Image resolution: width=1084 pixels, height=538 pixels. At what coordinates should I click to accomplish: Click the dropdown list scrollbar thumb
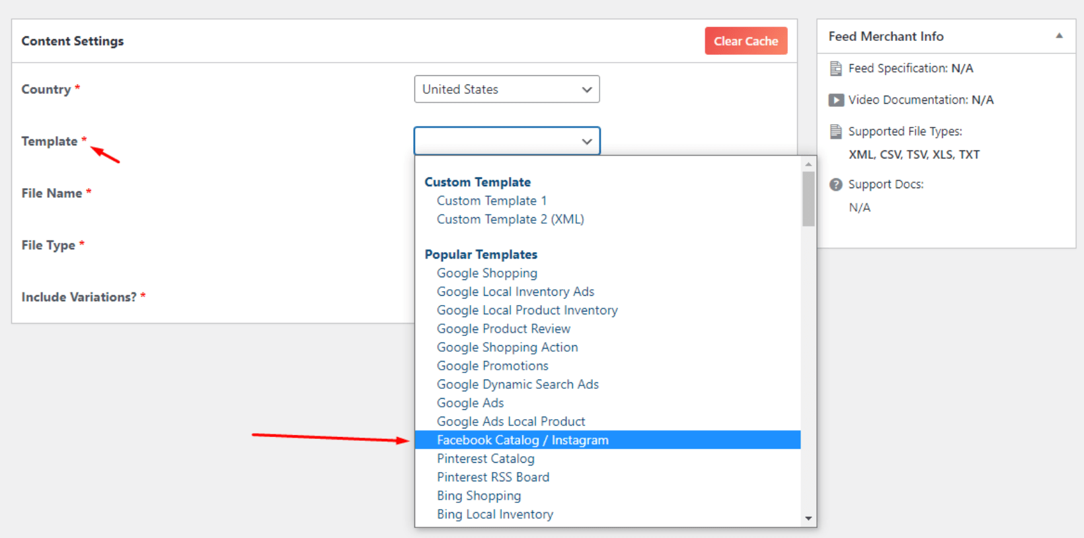click(808, 199)
